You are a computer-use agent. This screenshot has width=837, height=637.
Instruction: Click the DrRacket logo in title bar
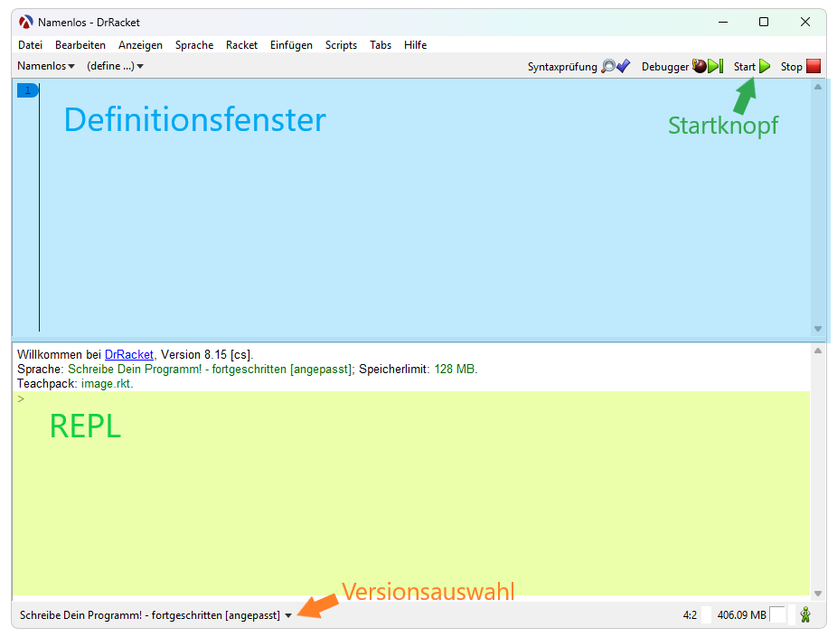click(25, 22)
